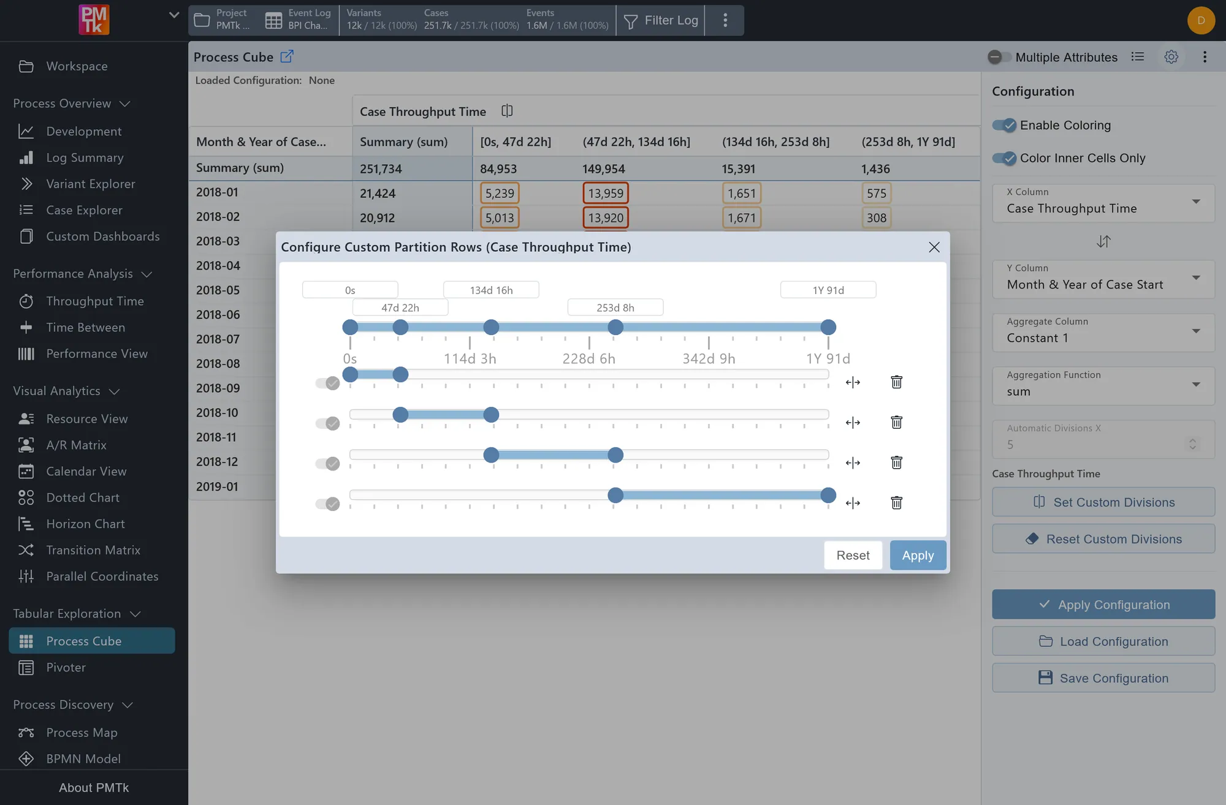The height and width of the screenshot is (805, 1226).
Task: Click the user avatar D
Action: tap(1201, 20)
